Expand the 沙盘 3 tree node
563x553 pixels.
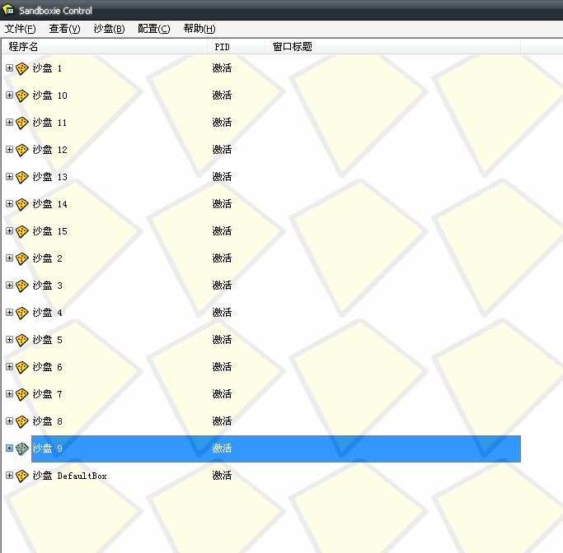click(x=9, y=286)
